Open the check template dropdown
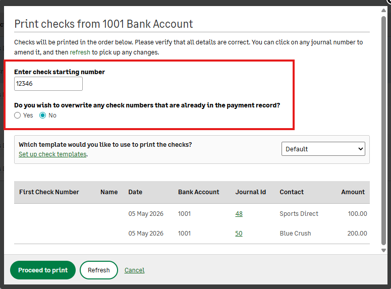Screen dimensions: 391x289 (x=323, y=149)
